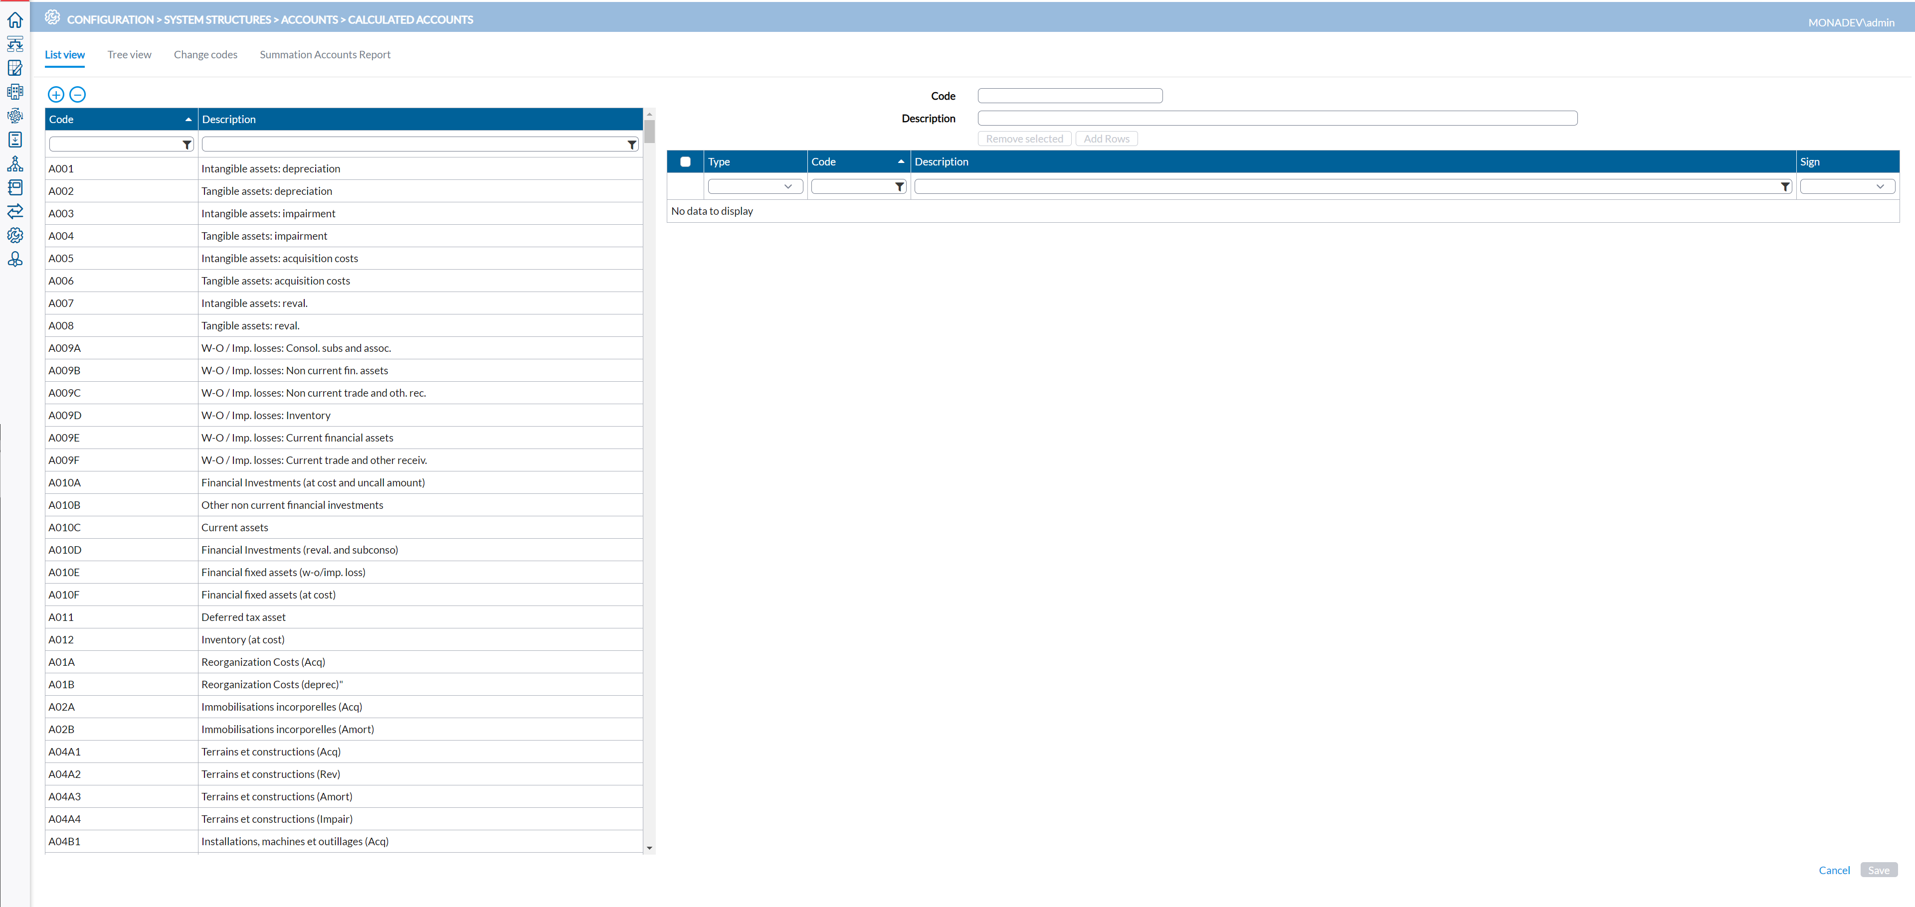Select row A010C Current assets
This screenshot has width=1915, height=907.
344,527
